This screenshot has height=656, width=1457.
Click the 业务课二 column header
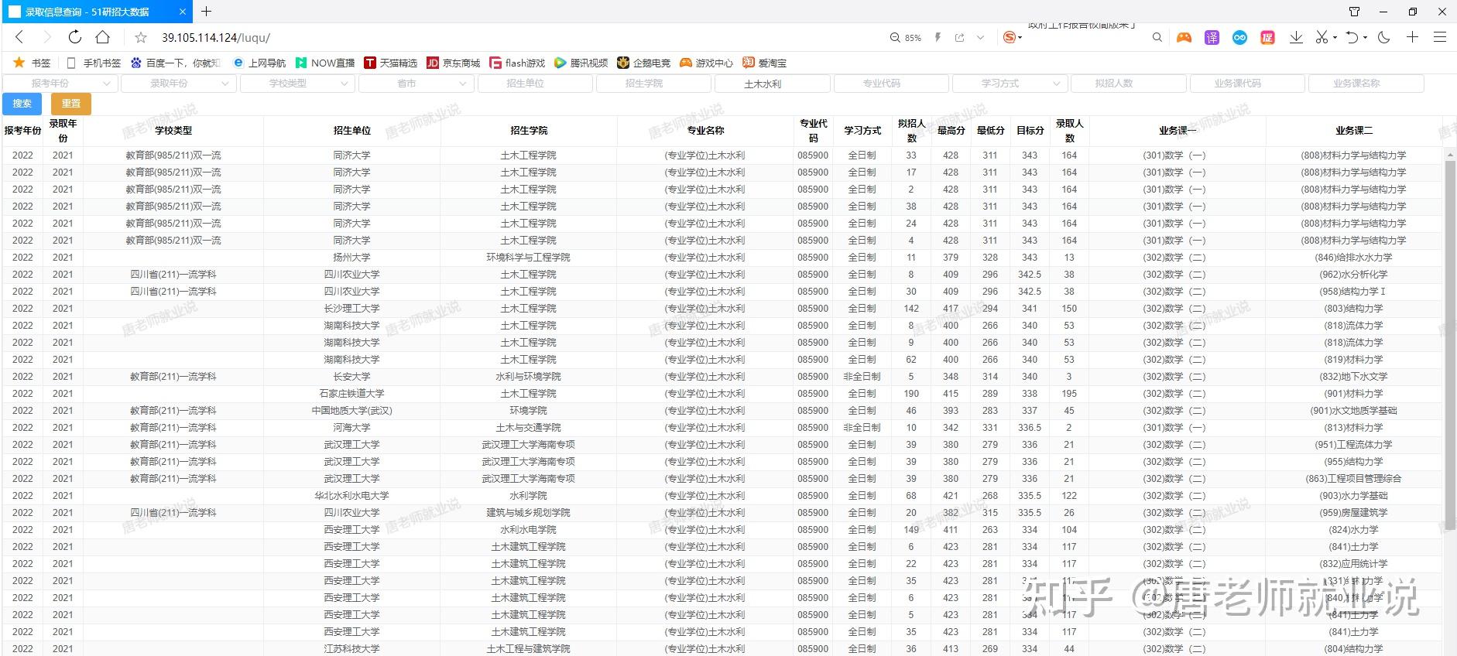tap(1353, 131)
